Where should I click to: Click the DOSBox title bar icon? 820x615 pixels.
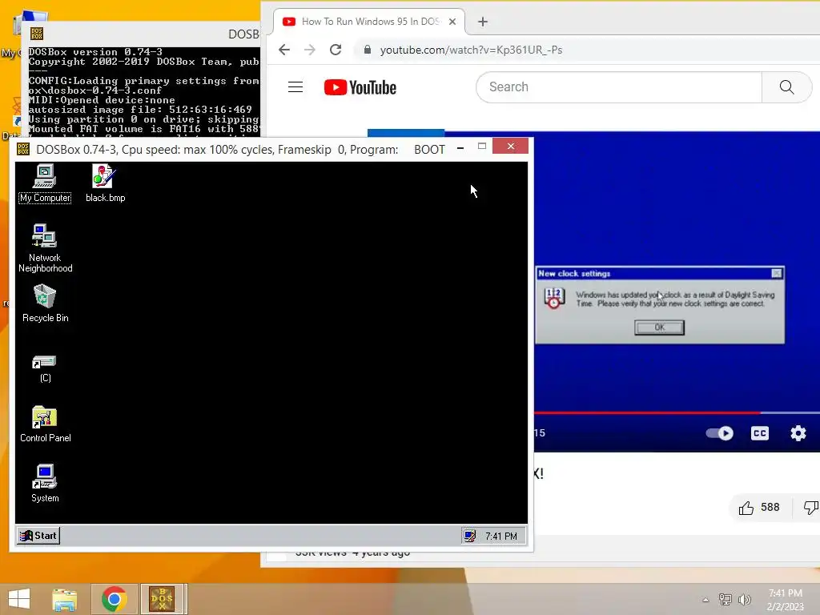(x=23, y=149)
